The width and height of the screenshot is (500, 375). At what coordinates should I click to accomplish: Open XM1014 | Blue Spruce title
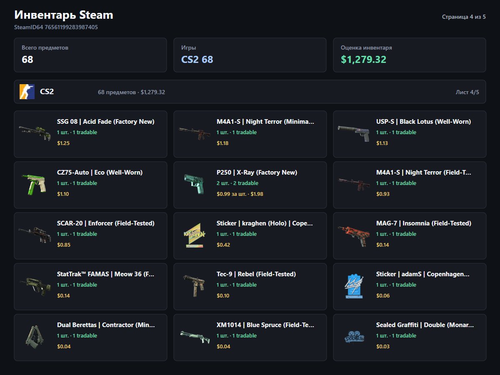pyautogui.click(x=265, y=325)
